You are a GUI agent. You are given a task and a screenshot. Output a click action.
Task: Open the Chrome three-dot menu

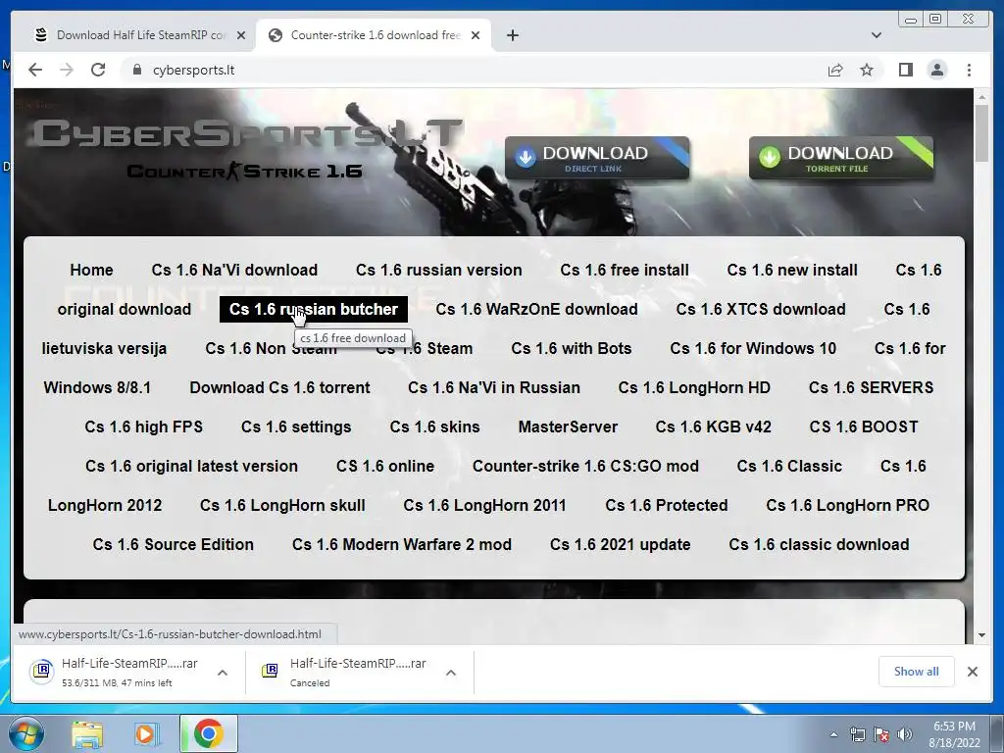tap(969, 70)
